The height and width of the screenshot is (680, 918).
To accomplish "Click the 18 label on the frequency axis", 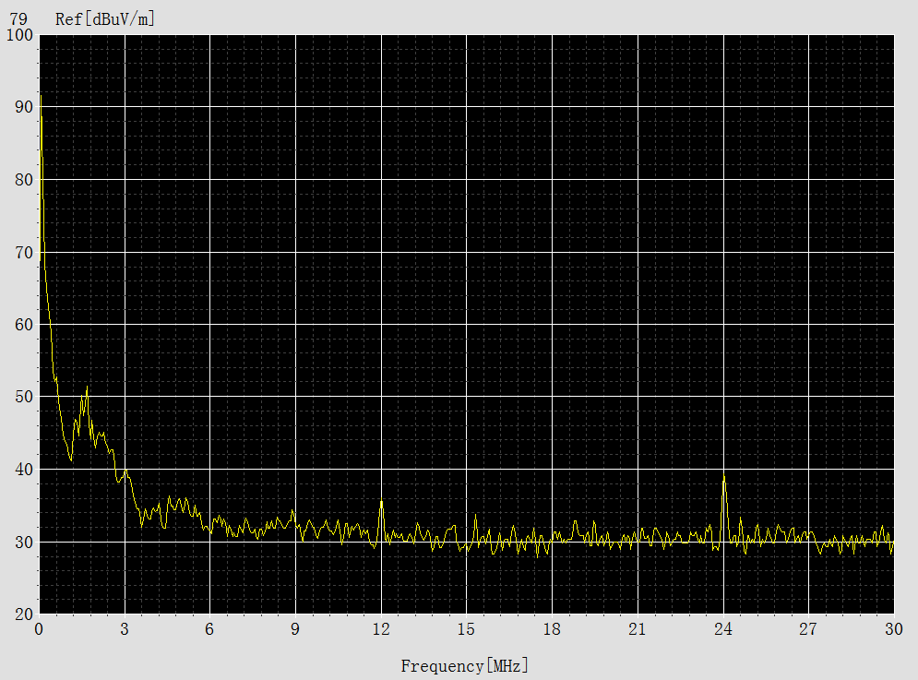I will tap(552, 629).
